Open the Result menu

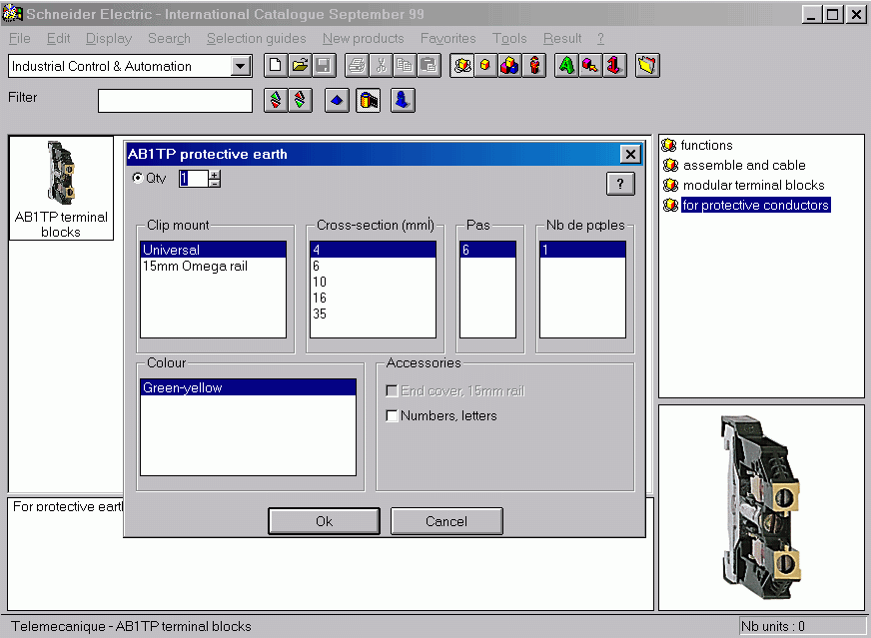pos(562,38)
